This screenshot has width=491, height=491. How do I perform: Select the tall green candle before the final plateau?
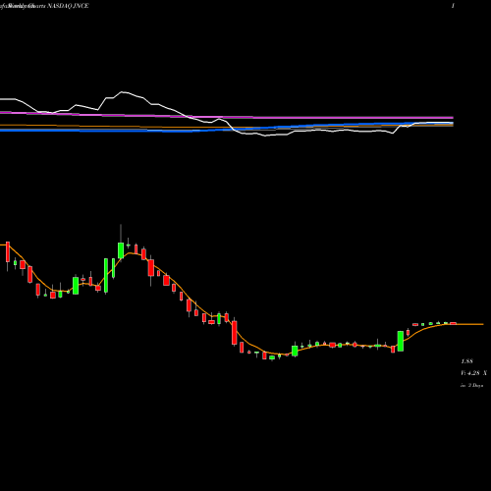401,341
